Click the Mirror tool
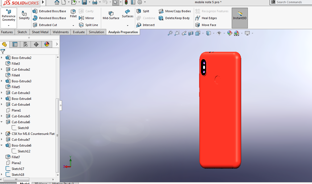The width and height of the screenshot is (312, 184). pos(86,18)
